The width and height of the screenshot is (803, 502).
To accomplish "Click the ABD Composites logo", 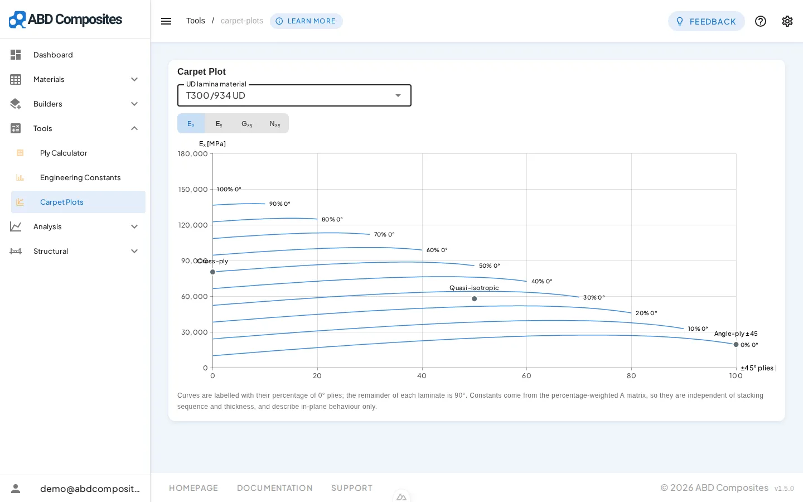I will 65,20.
